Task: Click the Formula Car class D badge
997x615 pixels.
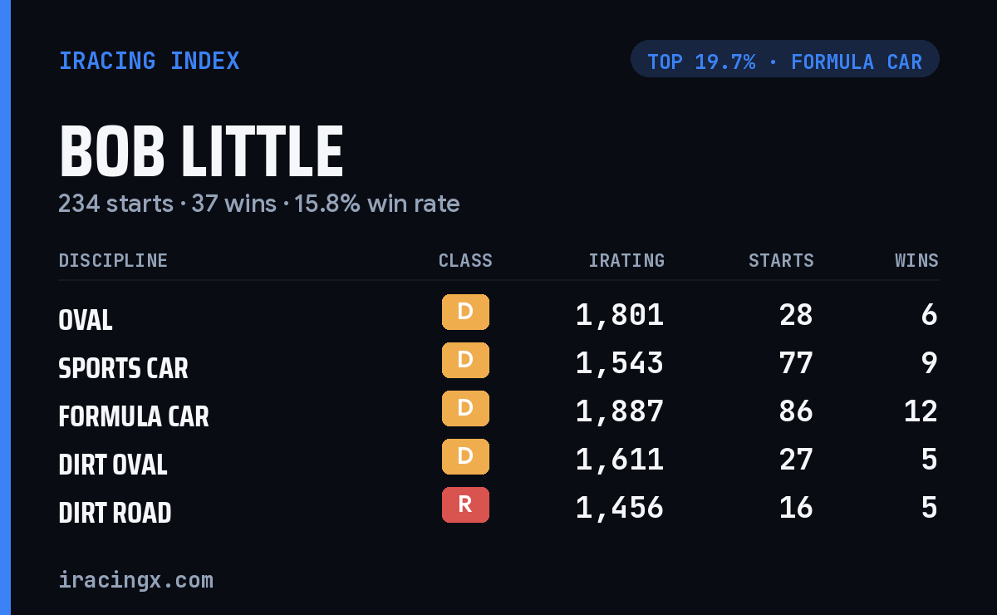Action: point(465,409)
